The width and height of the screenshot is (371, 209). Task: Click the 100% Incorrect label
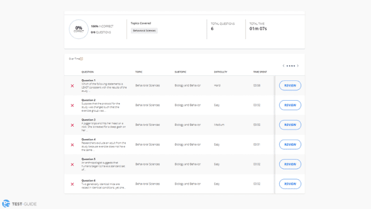click(x=102, y=26)
